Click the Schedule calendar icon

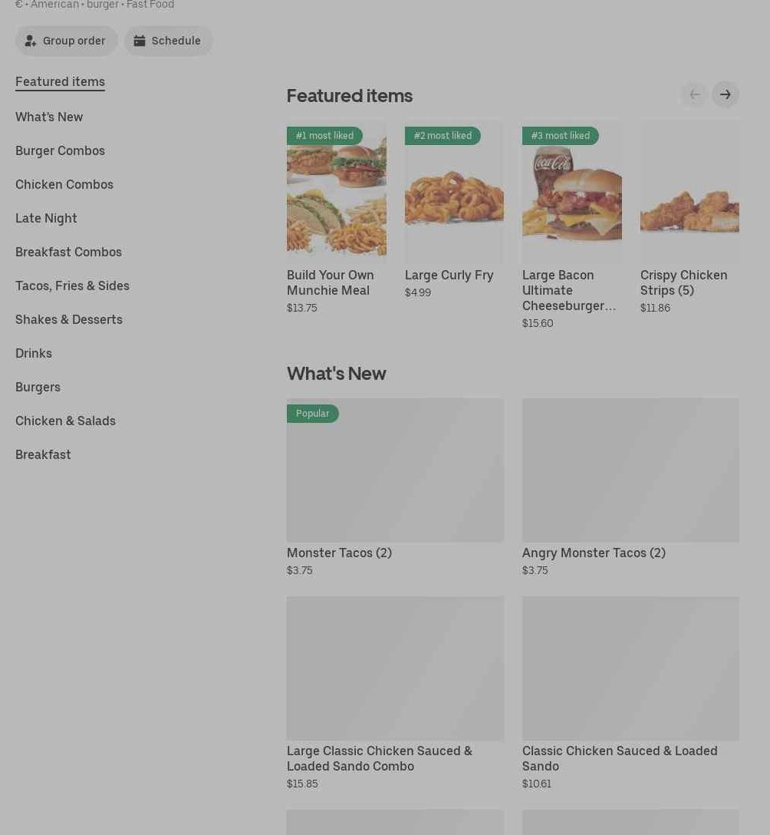tap(140, 41)
